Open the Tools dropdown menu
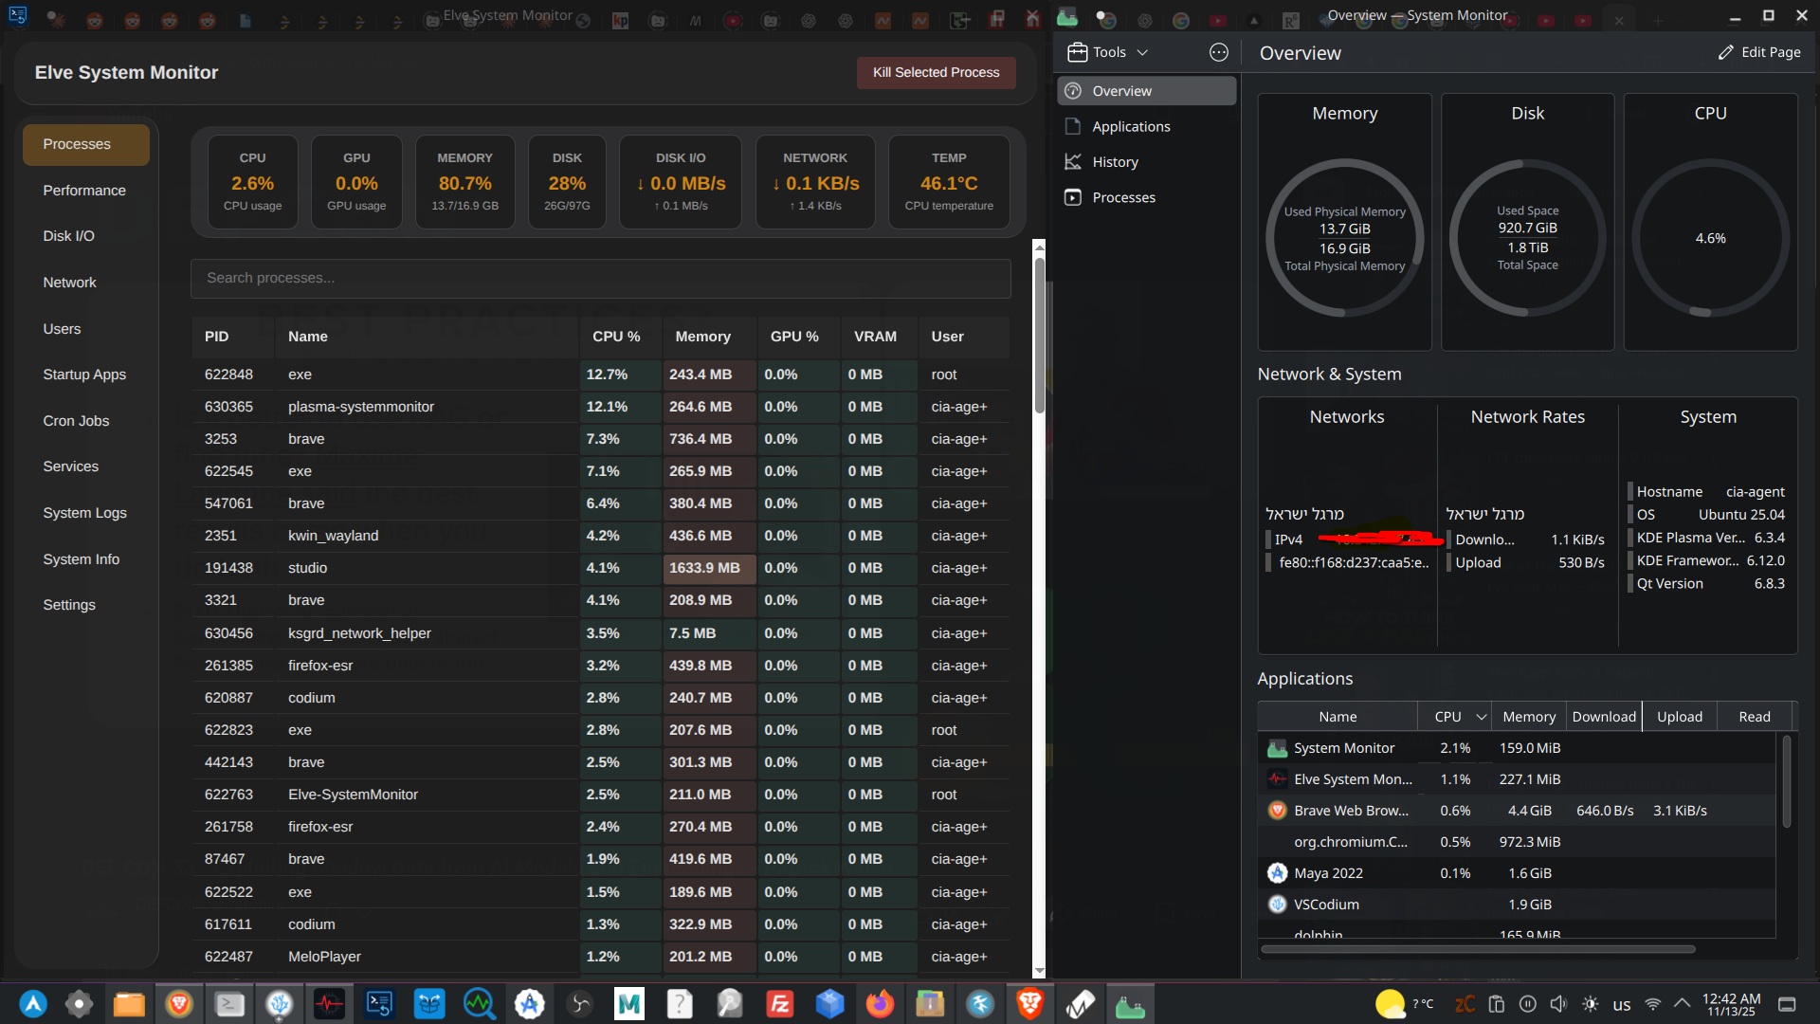This screenshot has height=1024, width=1820. coord(1107,52)
